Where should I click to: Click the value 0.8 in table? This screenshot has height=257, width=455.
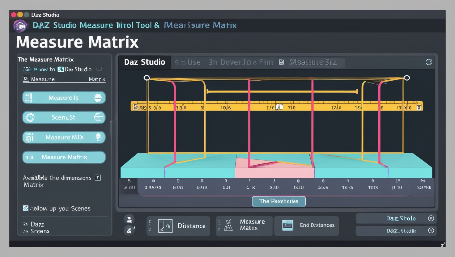tap(226, 187)
